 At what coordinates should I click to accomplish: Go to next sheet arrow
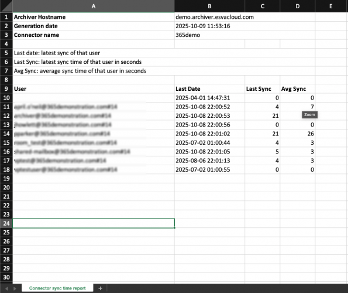[x=15, y=288]
